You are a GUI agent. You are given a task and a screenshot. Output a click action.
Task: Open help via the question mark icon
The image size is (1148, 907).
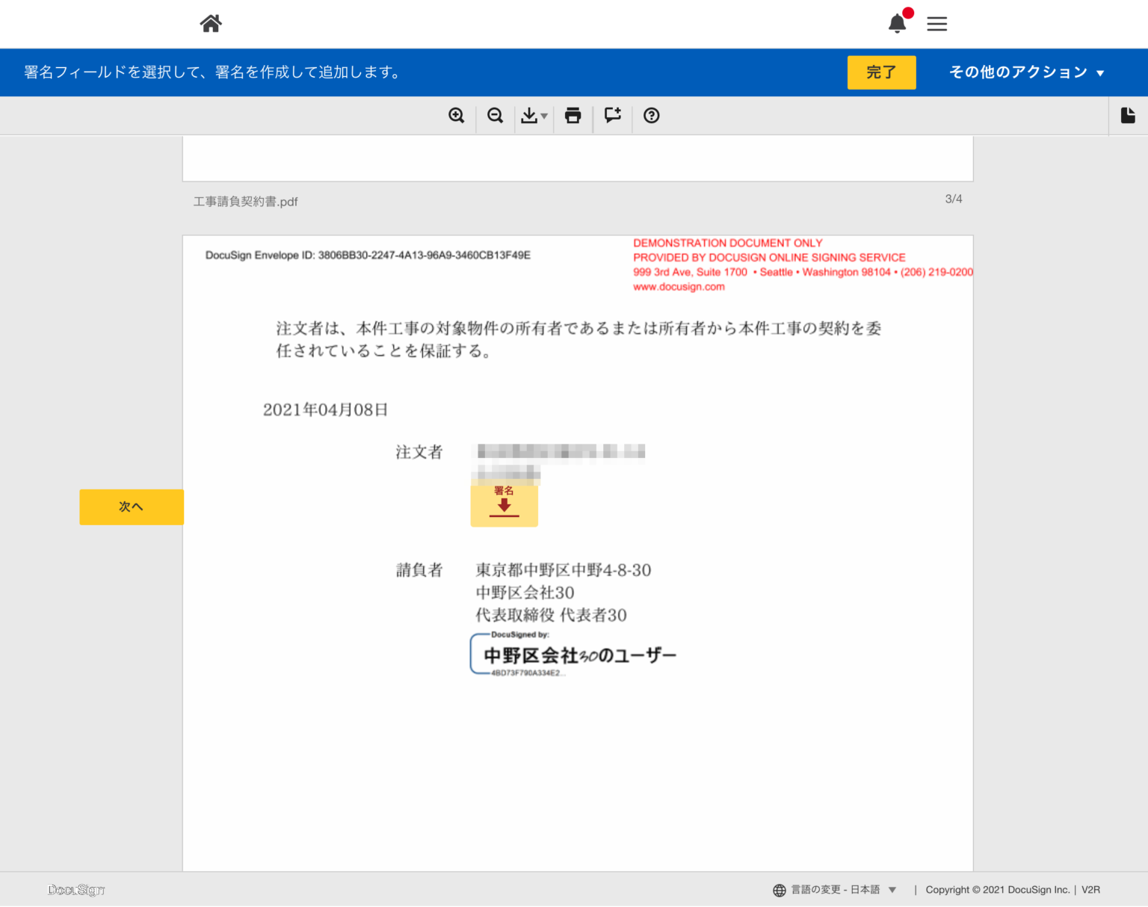click(x=651, y=116)
